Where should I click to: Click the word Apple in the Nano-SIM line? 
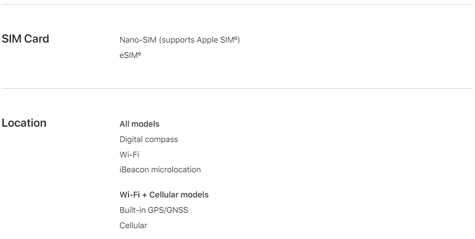pyautogui.click(x=207, y=40)
